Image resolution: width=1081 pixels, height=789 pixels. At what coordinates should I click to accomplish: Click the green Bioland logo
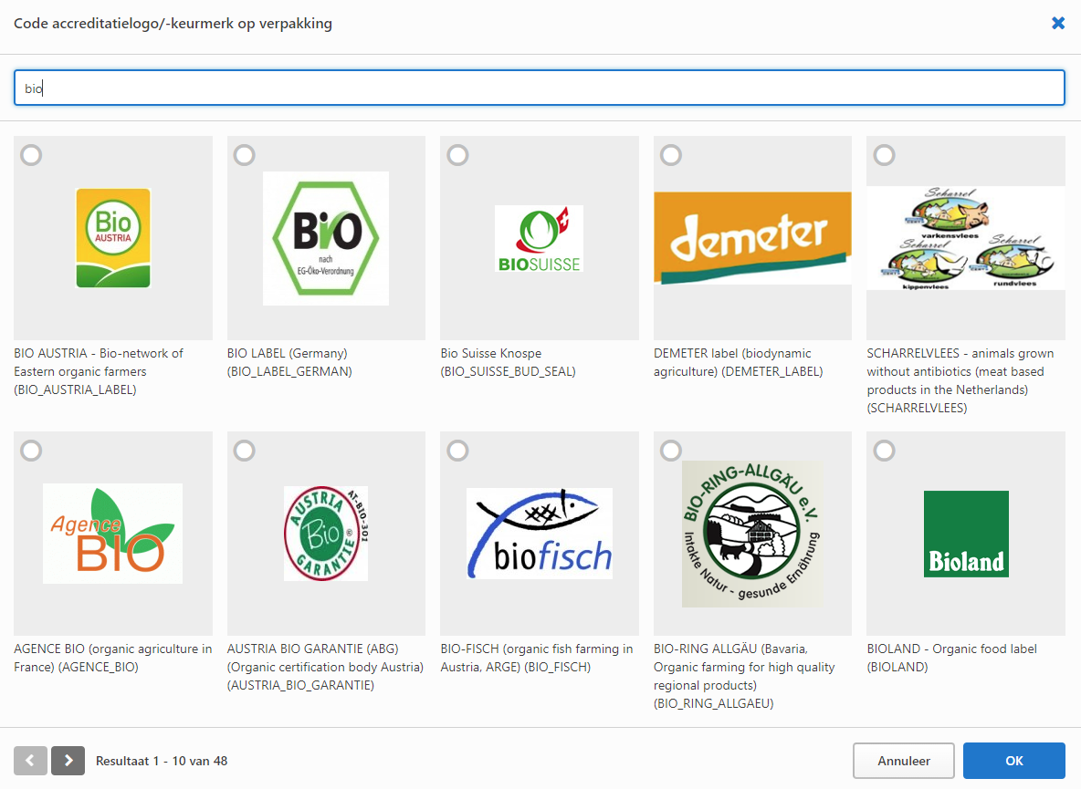(966, 534)
